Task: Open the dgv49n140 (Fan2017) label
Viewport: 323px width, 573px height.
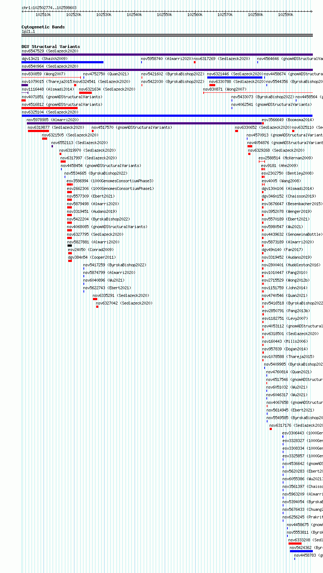Action: tap(282, 250)
